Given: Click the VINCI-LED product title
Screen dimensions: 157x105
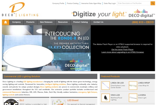Looking at the screenshot, I should tap(115, 95).
